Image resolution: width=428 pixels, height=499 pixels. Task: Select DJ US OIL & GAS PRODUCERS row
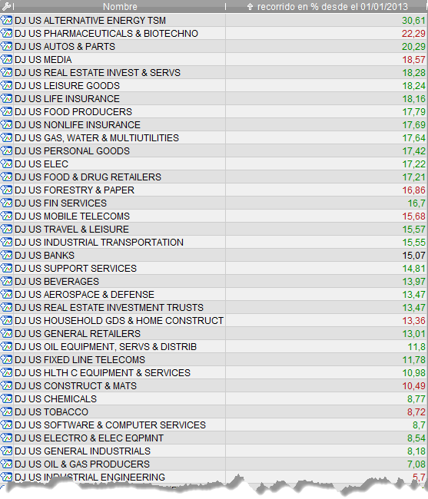point(214,464)
